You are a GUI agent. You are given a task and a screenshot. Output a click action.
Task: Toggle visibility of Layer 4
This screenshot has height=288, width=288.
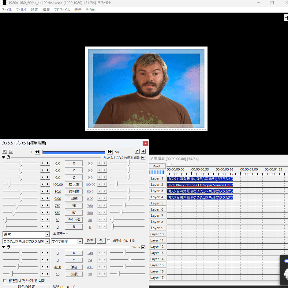(x=157, y=197)
